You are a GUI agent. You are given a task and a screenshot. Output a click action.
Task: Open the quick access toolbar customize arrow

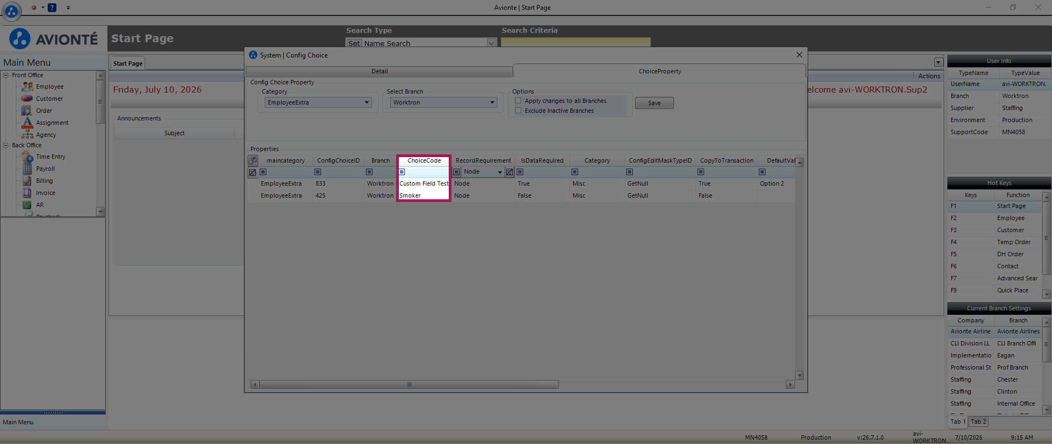click(x=68, y=8)
